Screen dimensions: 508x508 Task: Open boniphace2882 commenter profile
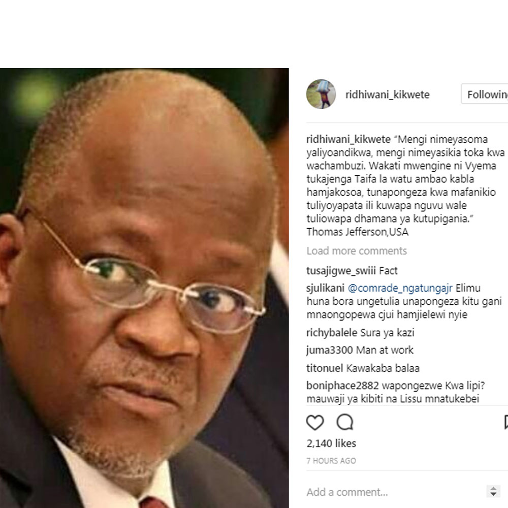pos(342,386)
